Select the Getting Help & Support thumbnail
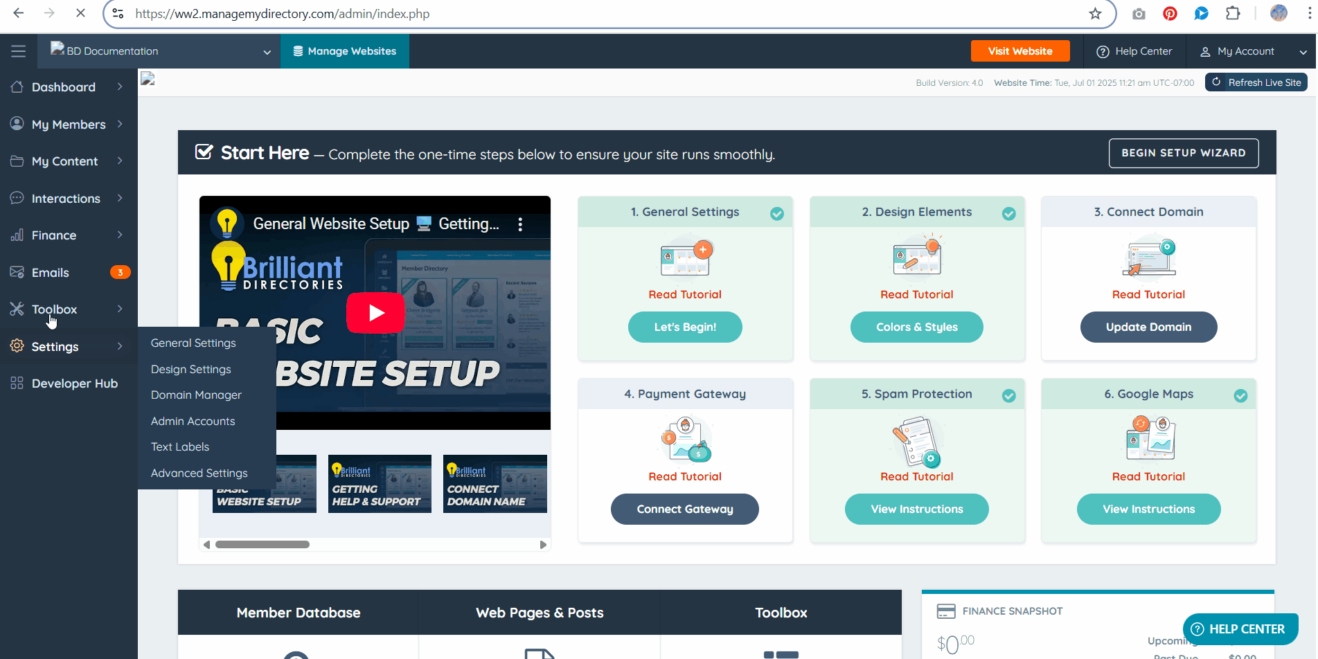 pyautogui.click(x=380, y=484)
